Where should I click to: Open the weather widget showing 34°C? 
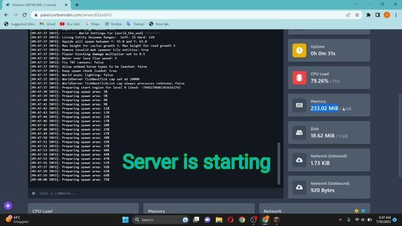point(18,220)
